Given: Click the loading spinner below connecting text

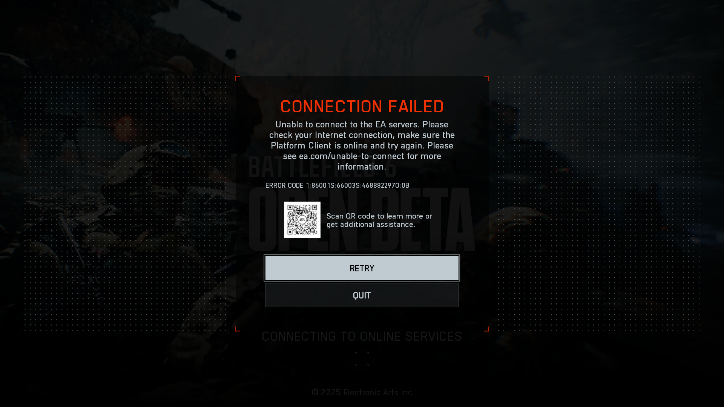Looking at the screenshot, I should tap(362, 359).
